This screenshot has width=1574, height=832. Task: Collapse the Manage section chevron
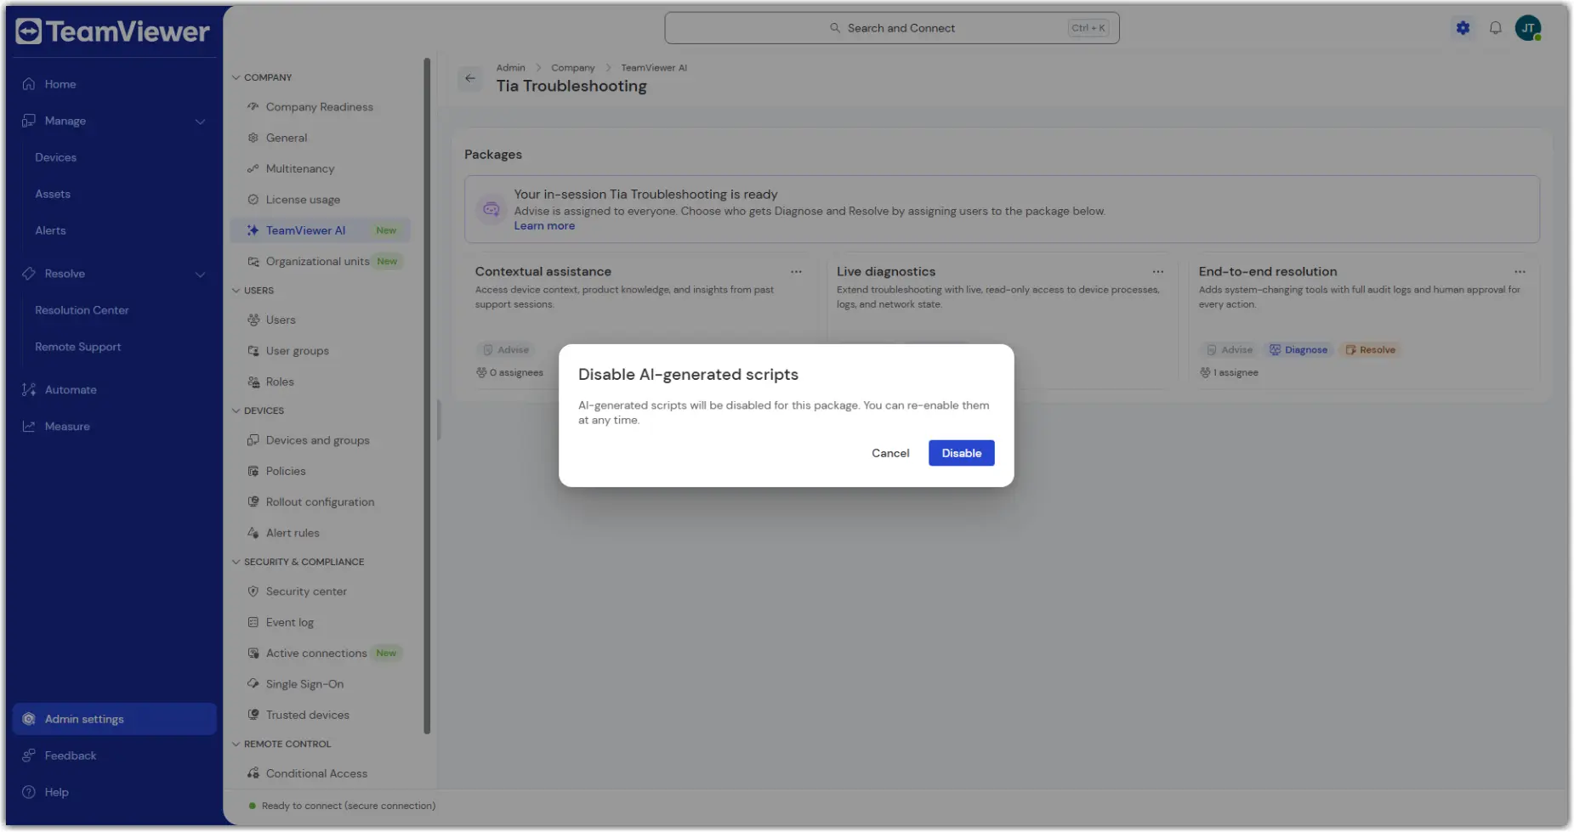pos(201,122)
